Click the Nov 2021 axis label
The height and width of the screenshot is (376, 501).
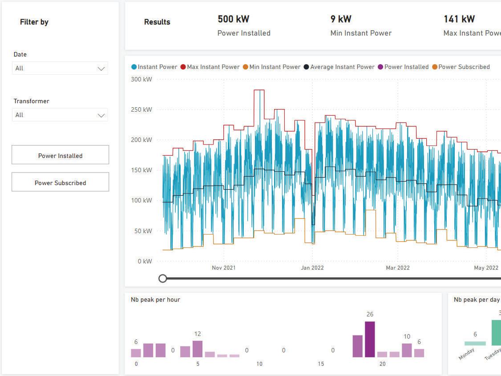click(224, 268)
